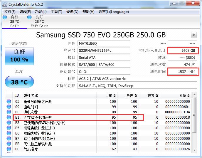
Task: Click the 临界值 column header
Action: (149, 95)
